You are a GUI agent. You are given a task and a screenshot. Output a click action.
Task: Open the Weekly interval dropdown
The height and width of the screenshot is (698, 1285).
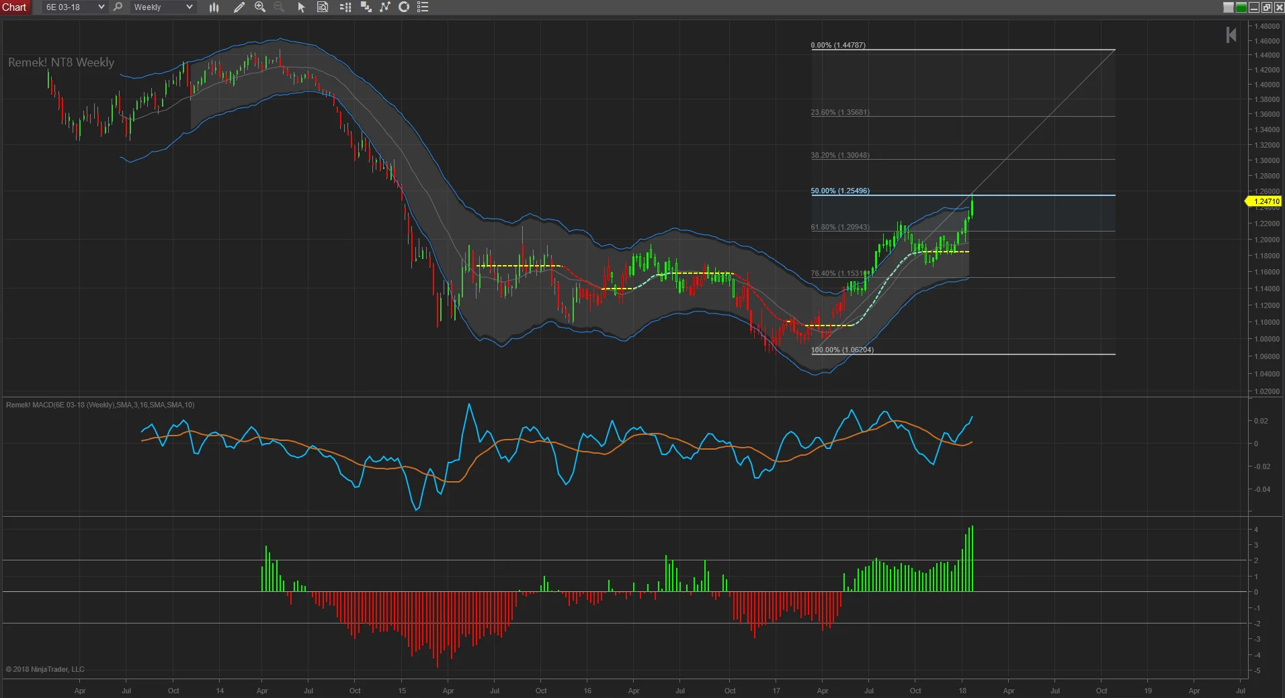pyautogui.click(x=163, y=7)
